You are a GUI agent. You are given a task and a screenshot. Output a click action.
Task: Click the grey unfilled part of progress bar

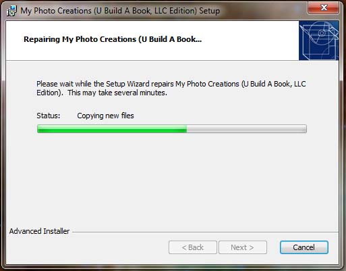246,129
